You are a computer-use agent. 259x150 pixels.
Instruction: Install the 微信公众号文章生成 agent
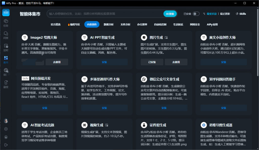click(164, 108)
